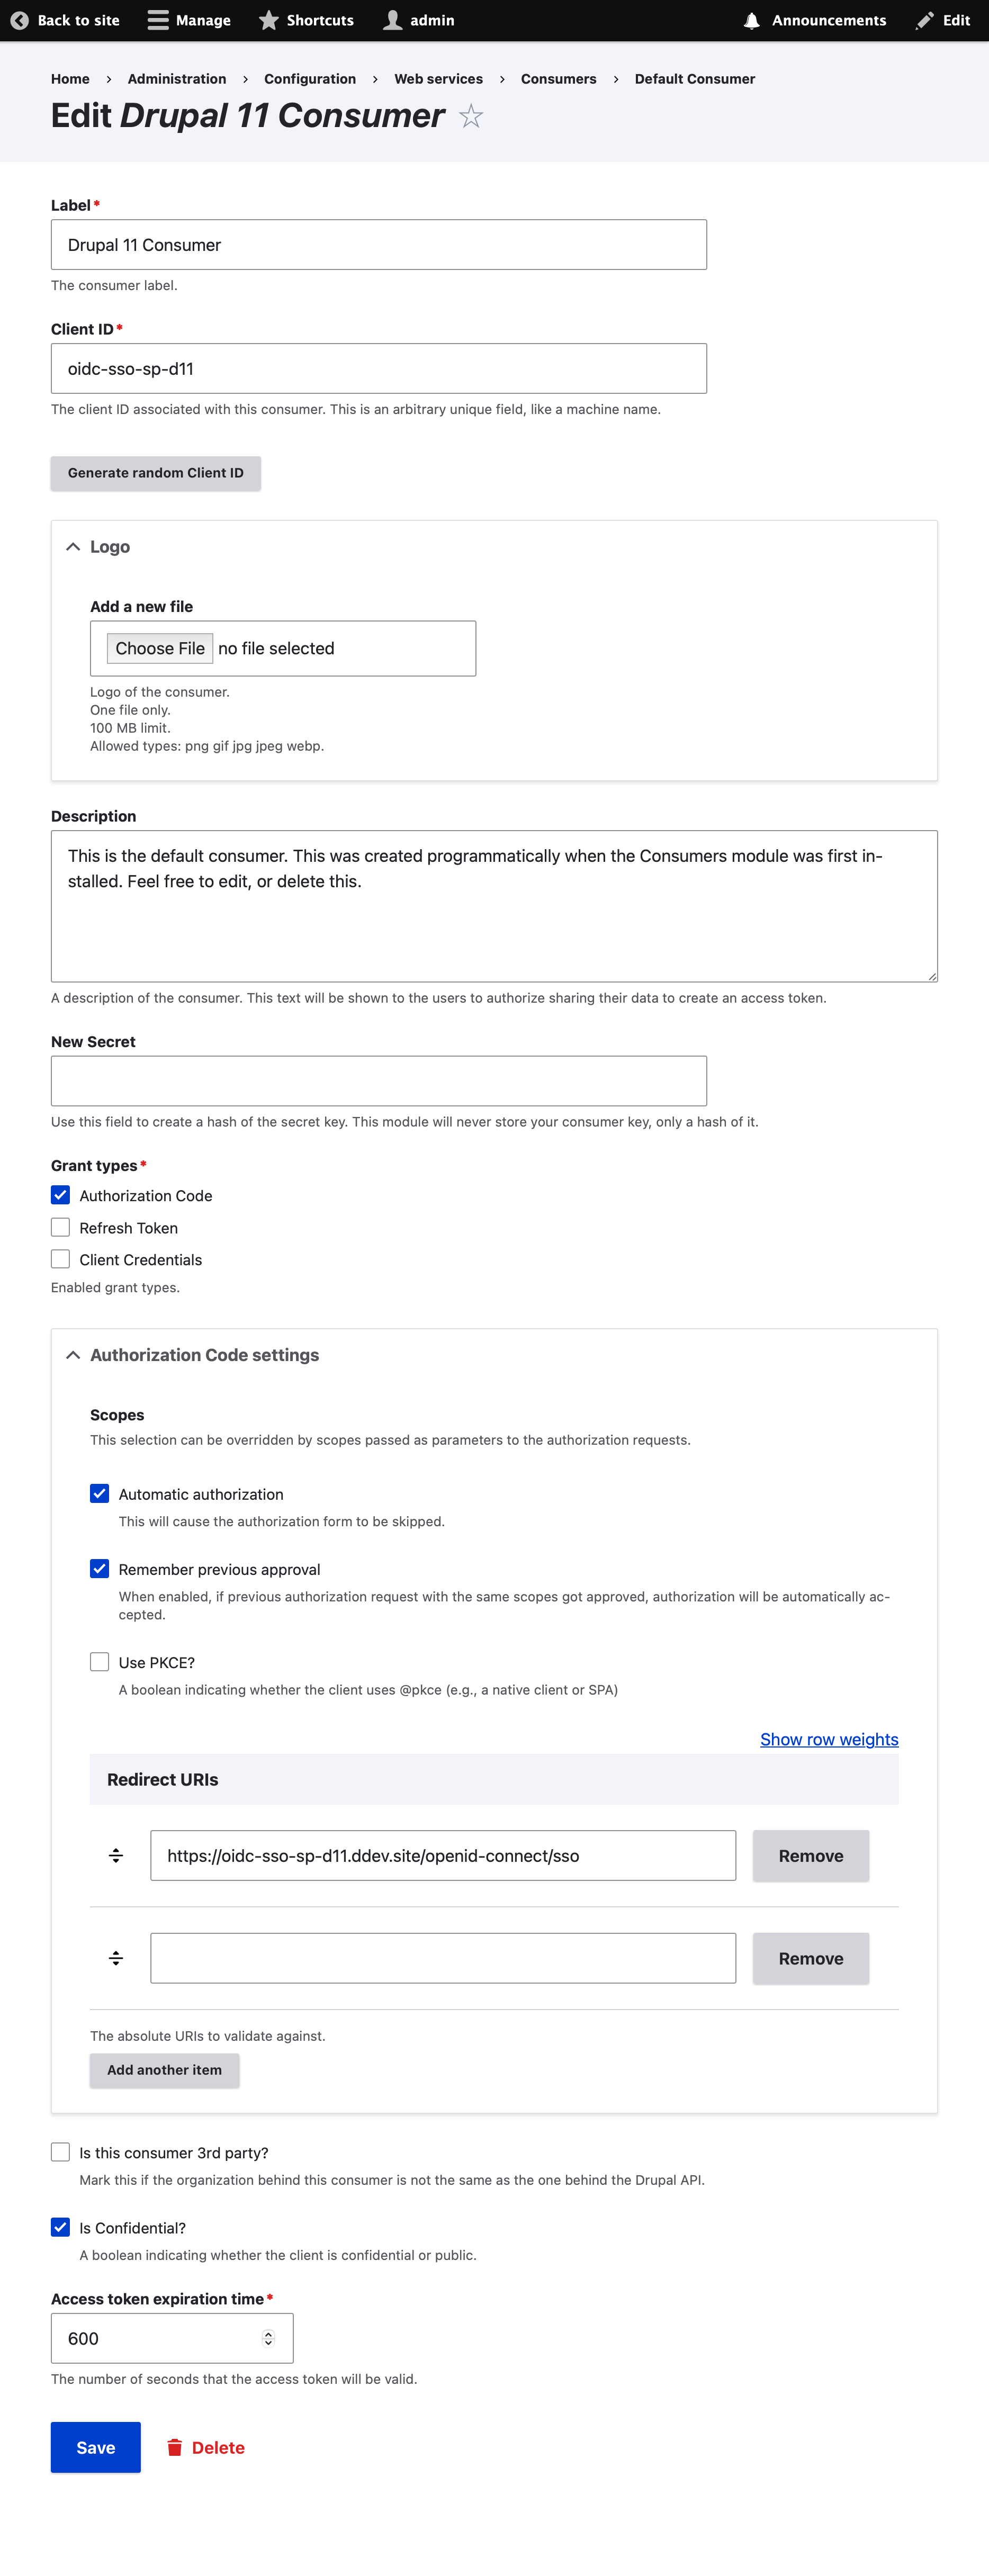Viewport: 989px width, 2576px height.
Task: Click Generate random Client ID button
Action: pyautogui.click(x=156, y=473)
